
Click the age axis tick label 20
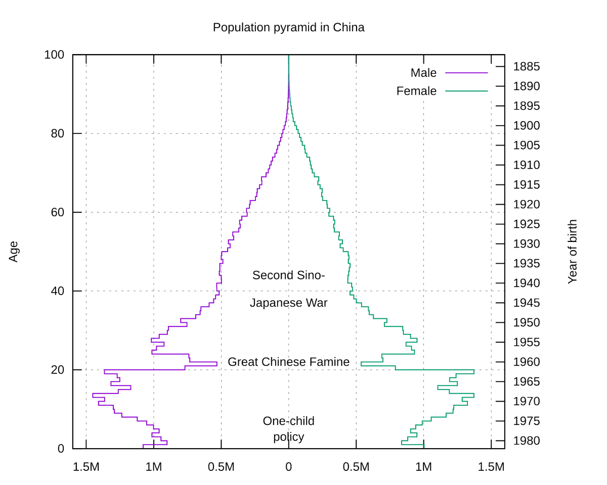[x=58, y=370]
